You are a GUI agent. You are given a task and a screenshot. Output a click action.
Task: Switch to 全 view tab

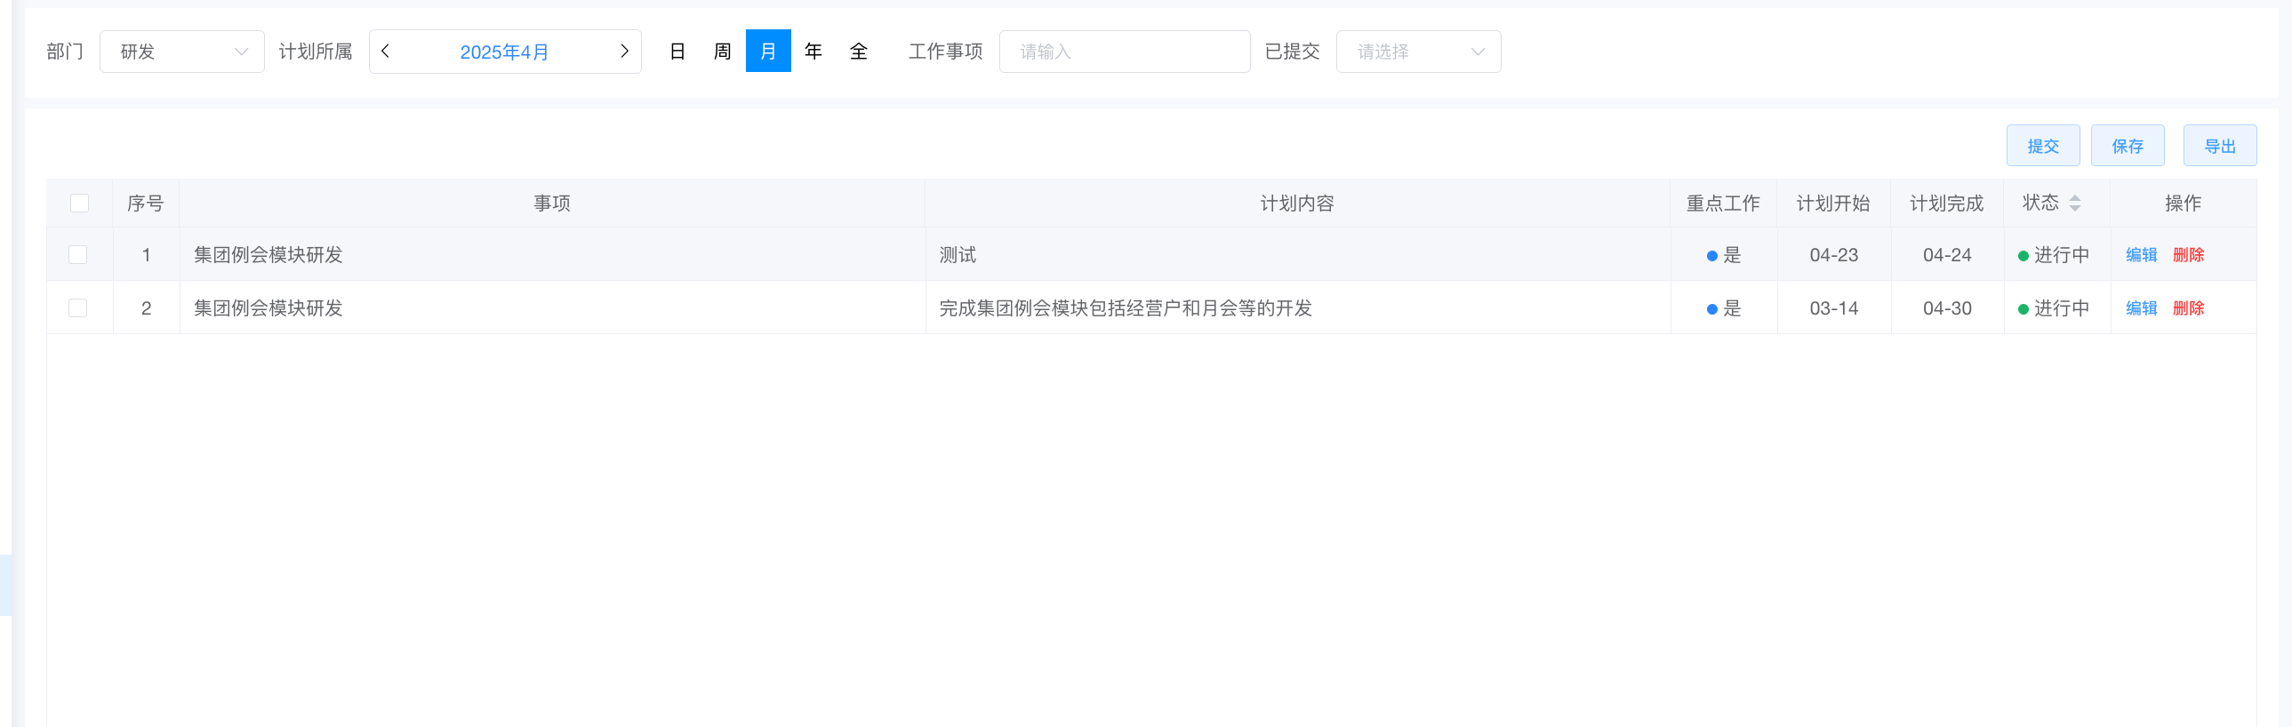(859, 52)
